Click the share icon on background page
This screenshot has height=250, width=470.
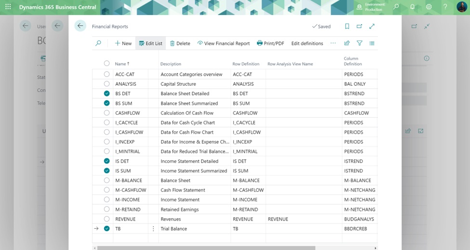(408, 131)
